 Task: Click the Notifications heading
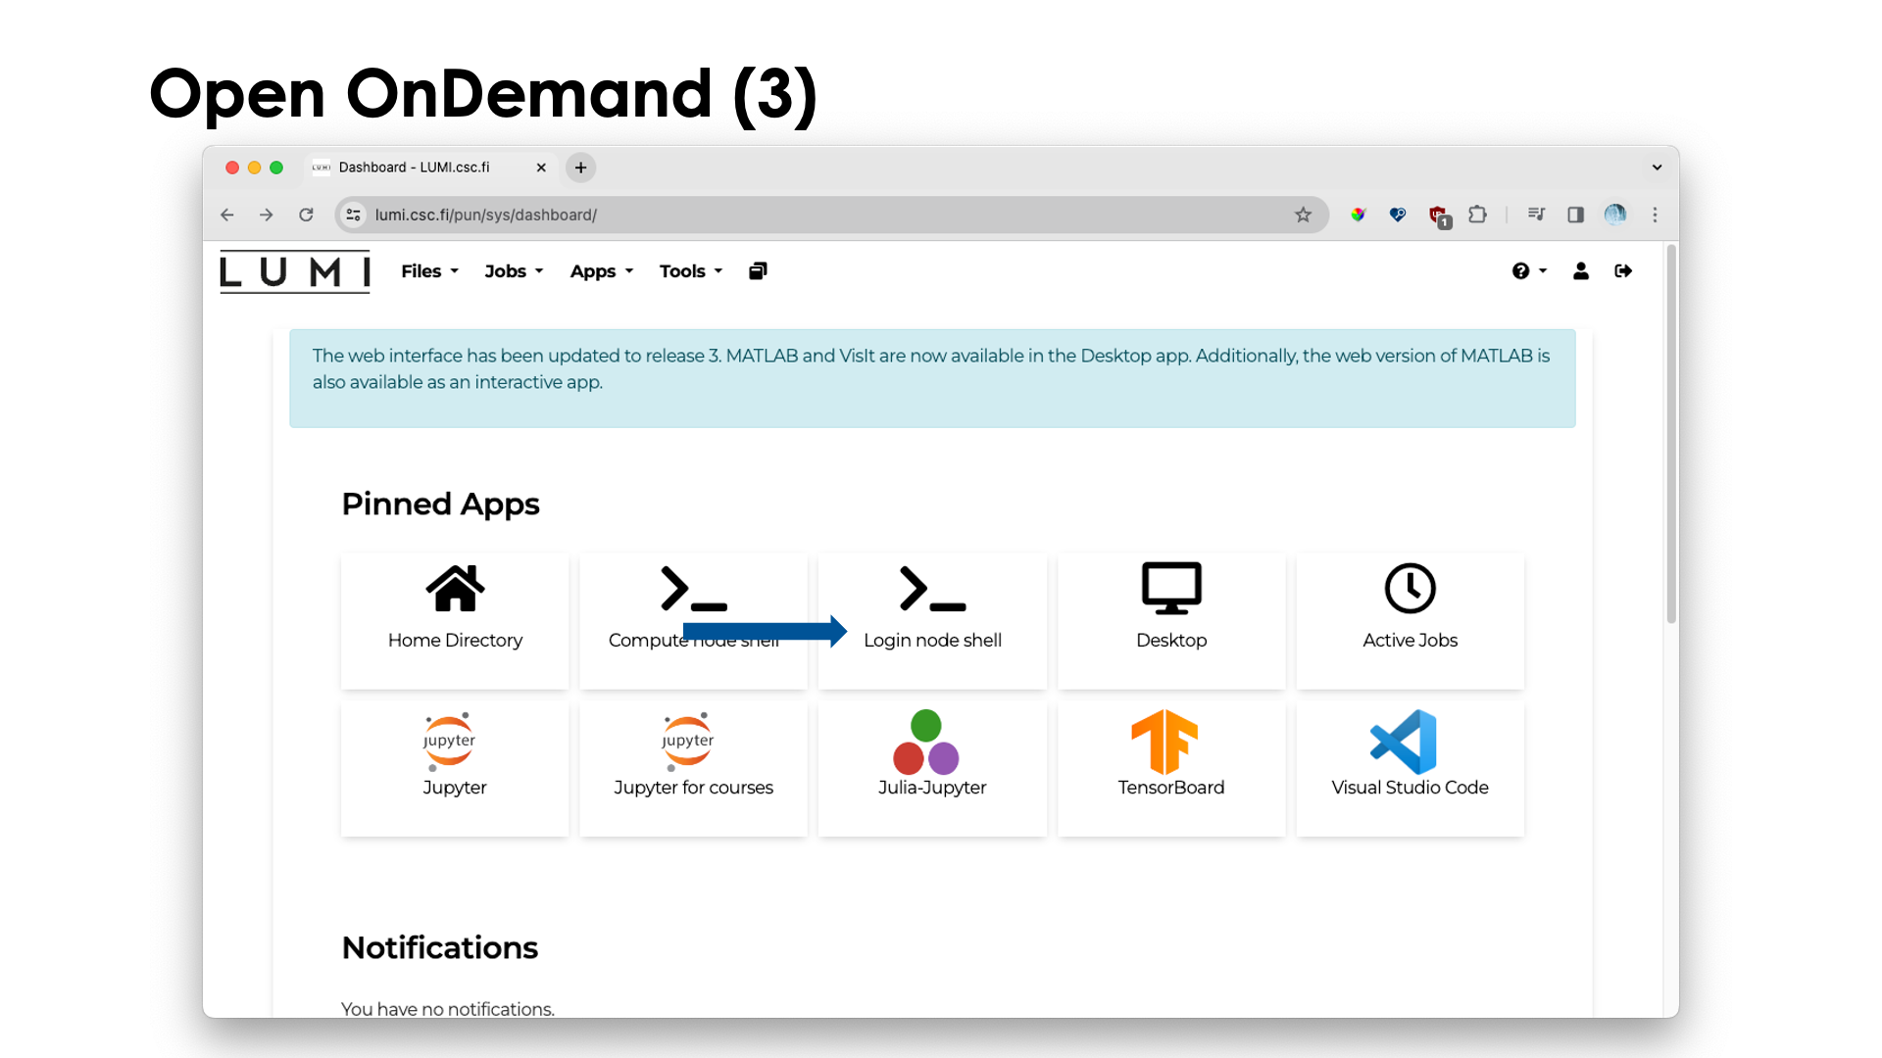pos(440,947)
